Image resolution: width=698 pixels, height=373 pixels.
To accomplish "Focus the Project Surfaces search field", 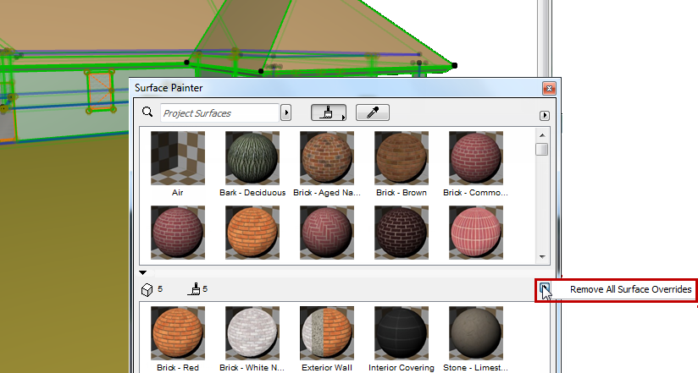I will click(x=219, y=113).
